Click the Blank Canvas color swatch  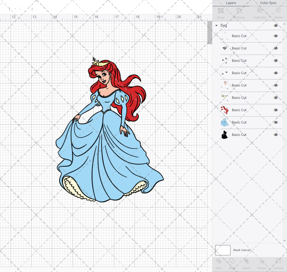pyautogui.click(x=223, y=250)
